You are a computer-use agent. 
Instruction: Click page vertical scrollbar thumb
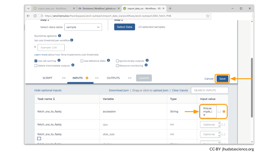tap(252, 88)
